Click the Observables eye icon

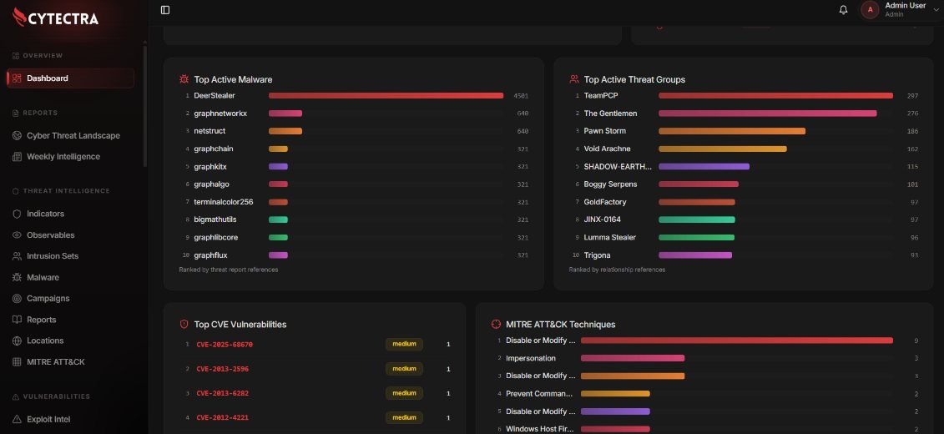point(17,235)
